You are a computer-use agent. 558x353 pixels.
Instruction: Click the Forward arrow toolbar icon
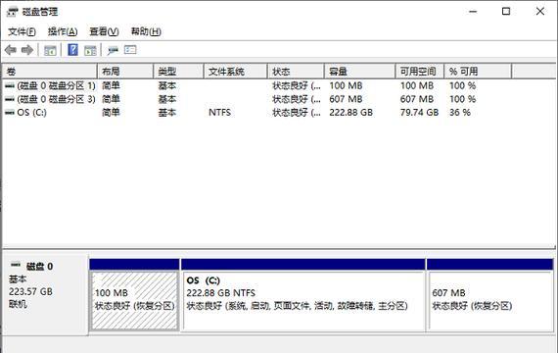[27, 50]
